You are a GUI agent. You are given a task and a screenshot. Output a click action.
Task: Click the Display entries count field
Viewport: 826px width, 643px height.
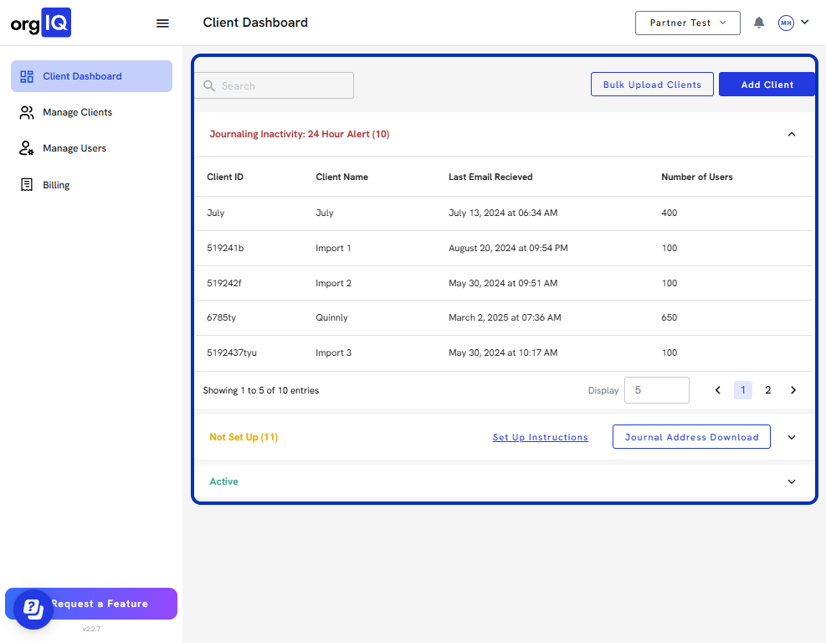[656, 390]
